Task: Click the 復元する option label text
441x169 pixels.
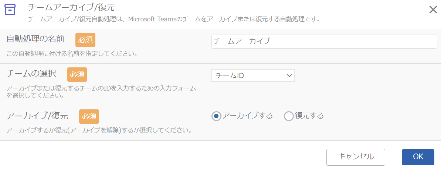Action: pyautogui.click(x=309, y=116)
